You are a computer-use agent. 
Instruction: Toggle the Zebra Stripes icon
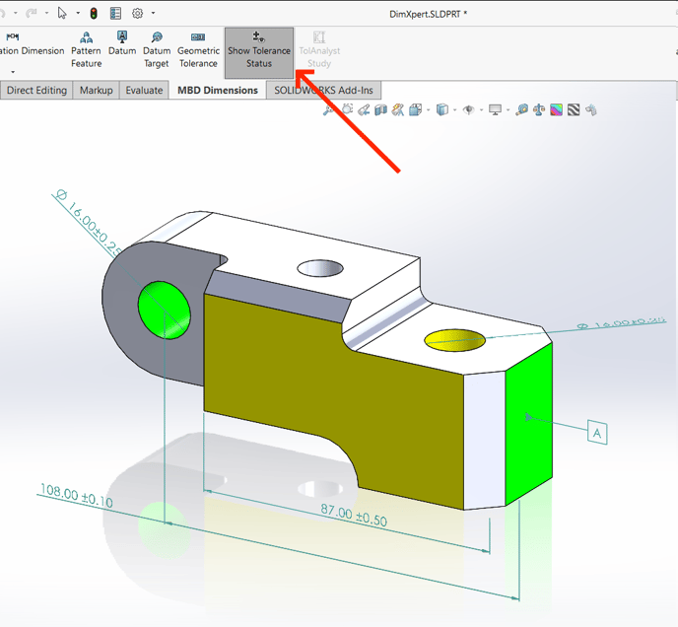pyautogui.click(x=574, y=109)
